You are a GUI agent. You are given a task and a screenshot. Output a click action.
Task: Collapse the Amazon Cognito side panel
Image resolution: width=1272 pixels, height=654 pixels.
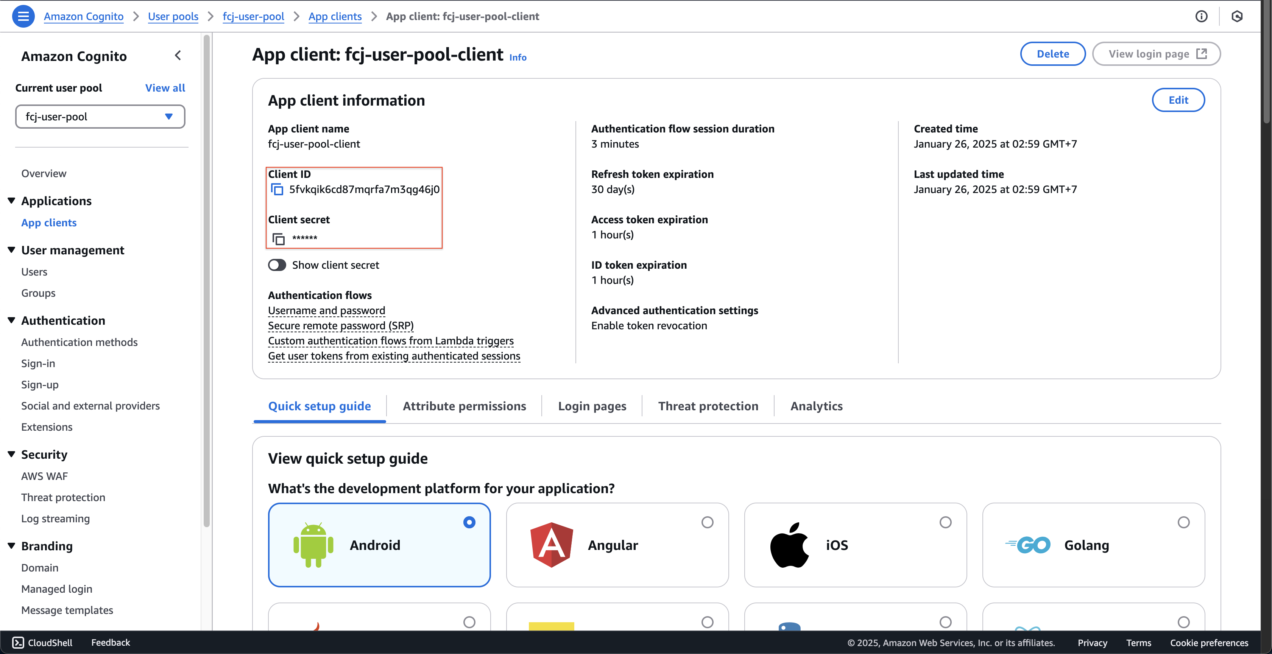(178, 56)
